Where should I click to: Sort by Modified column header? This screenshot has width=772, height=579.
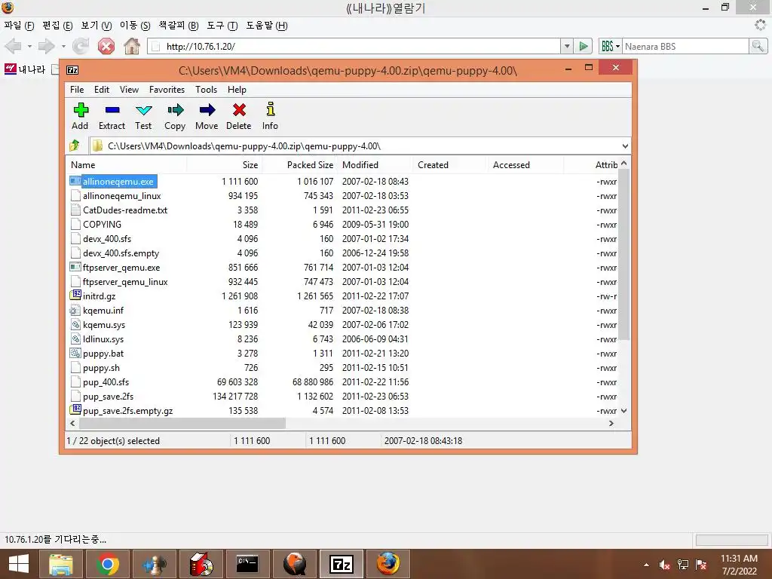coord(375,165)
